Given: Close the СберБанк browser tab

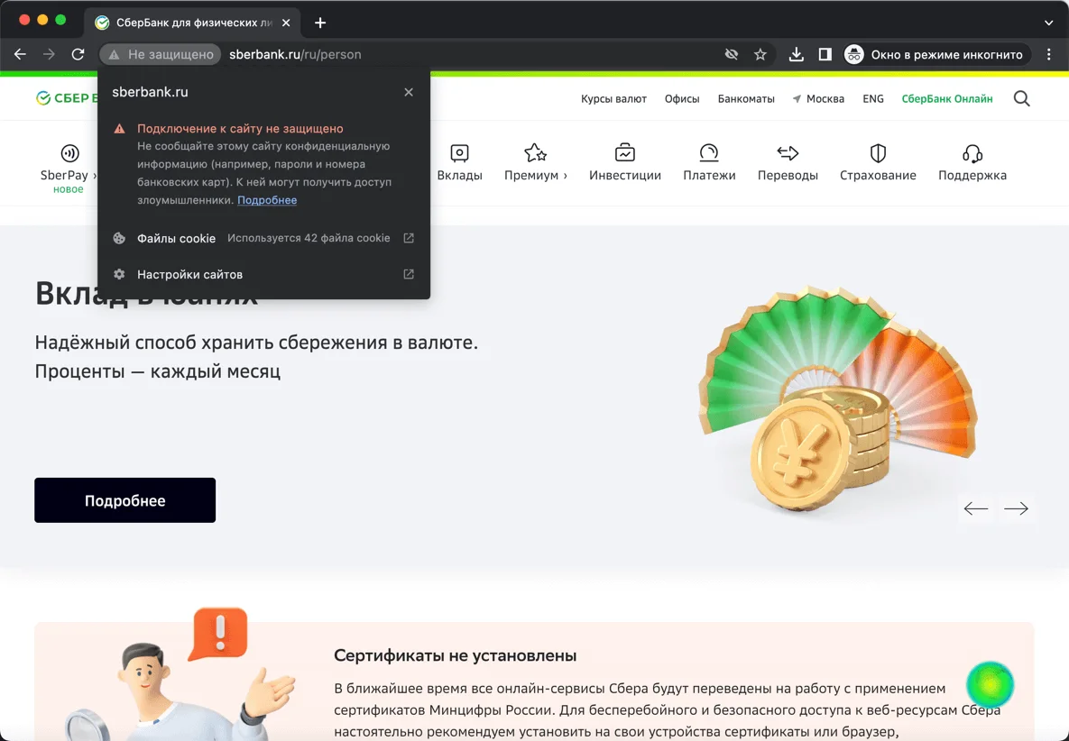Looking at the screenshot, I should [x=286, y=23].
